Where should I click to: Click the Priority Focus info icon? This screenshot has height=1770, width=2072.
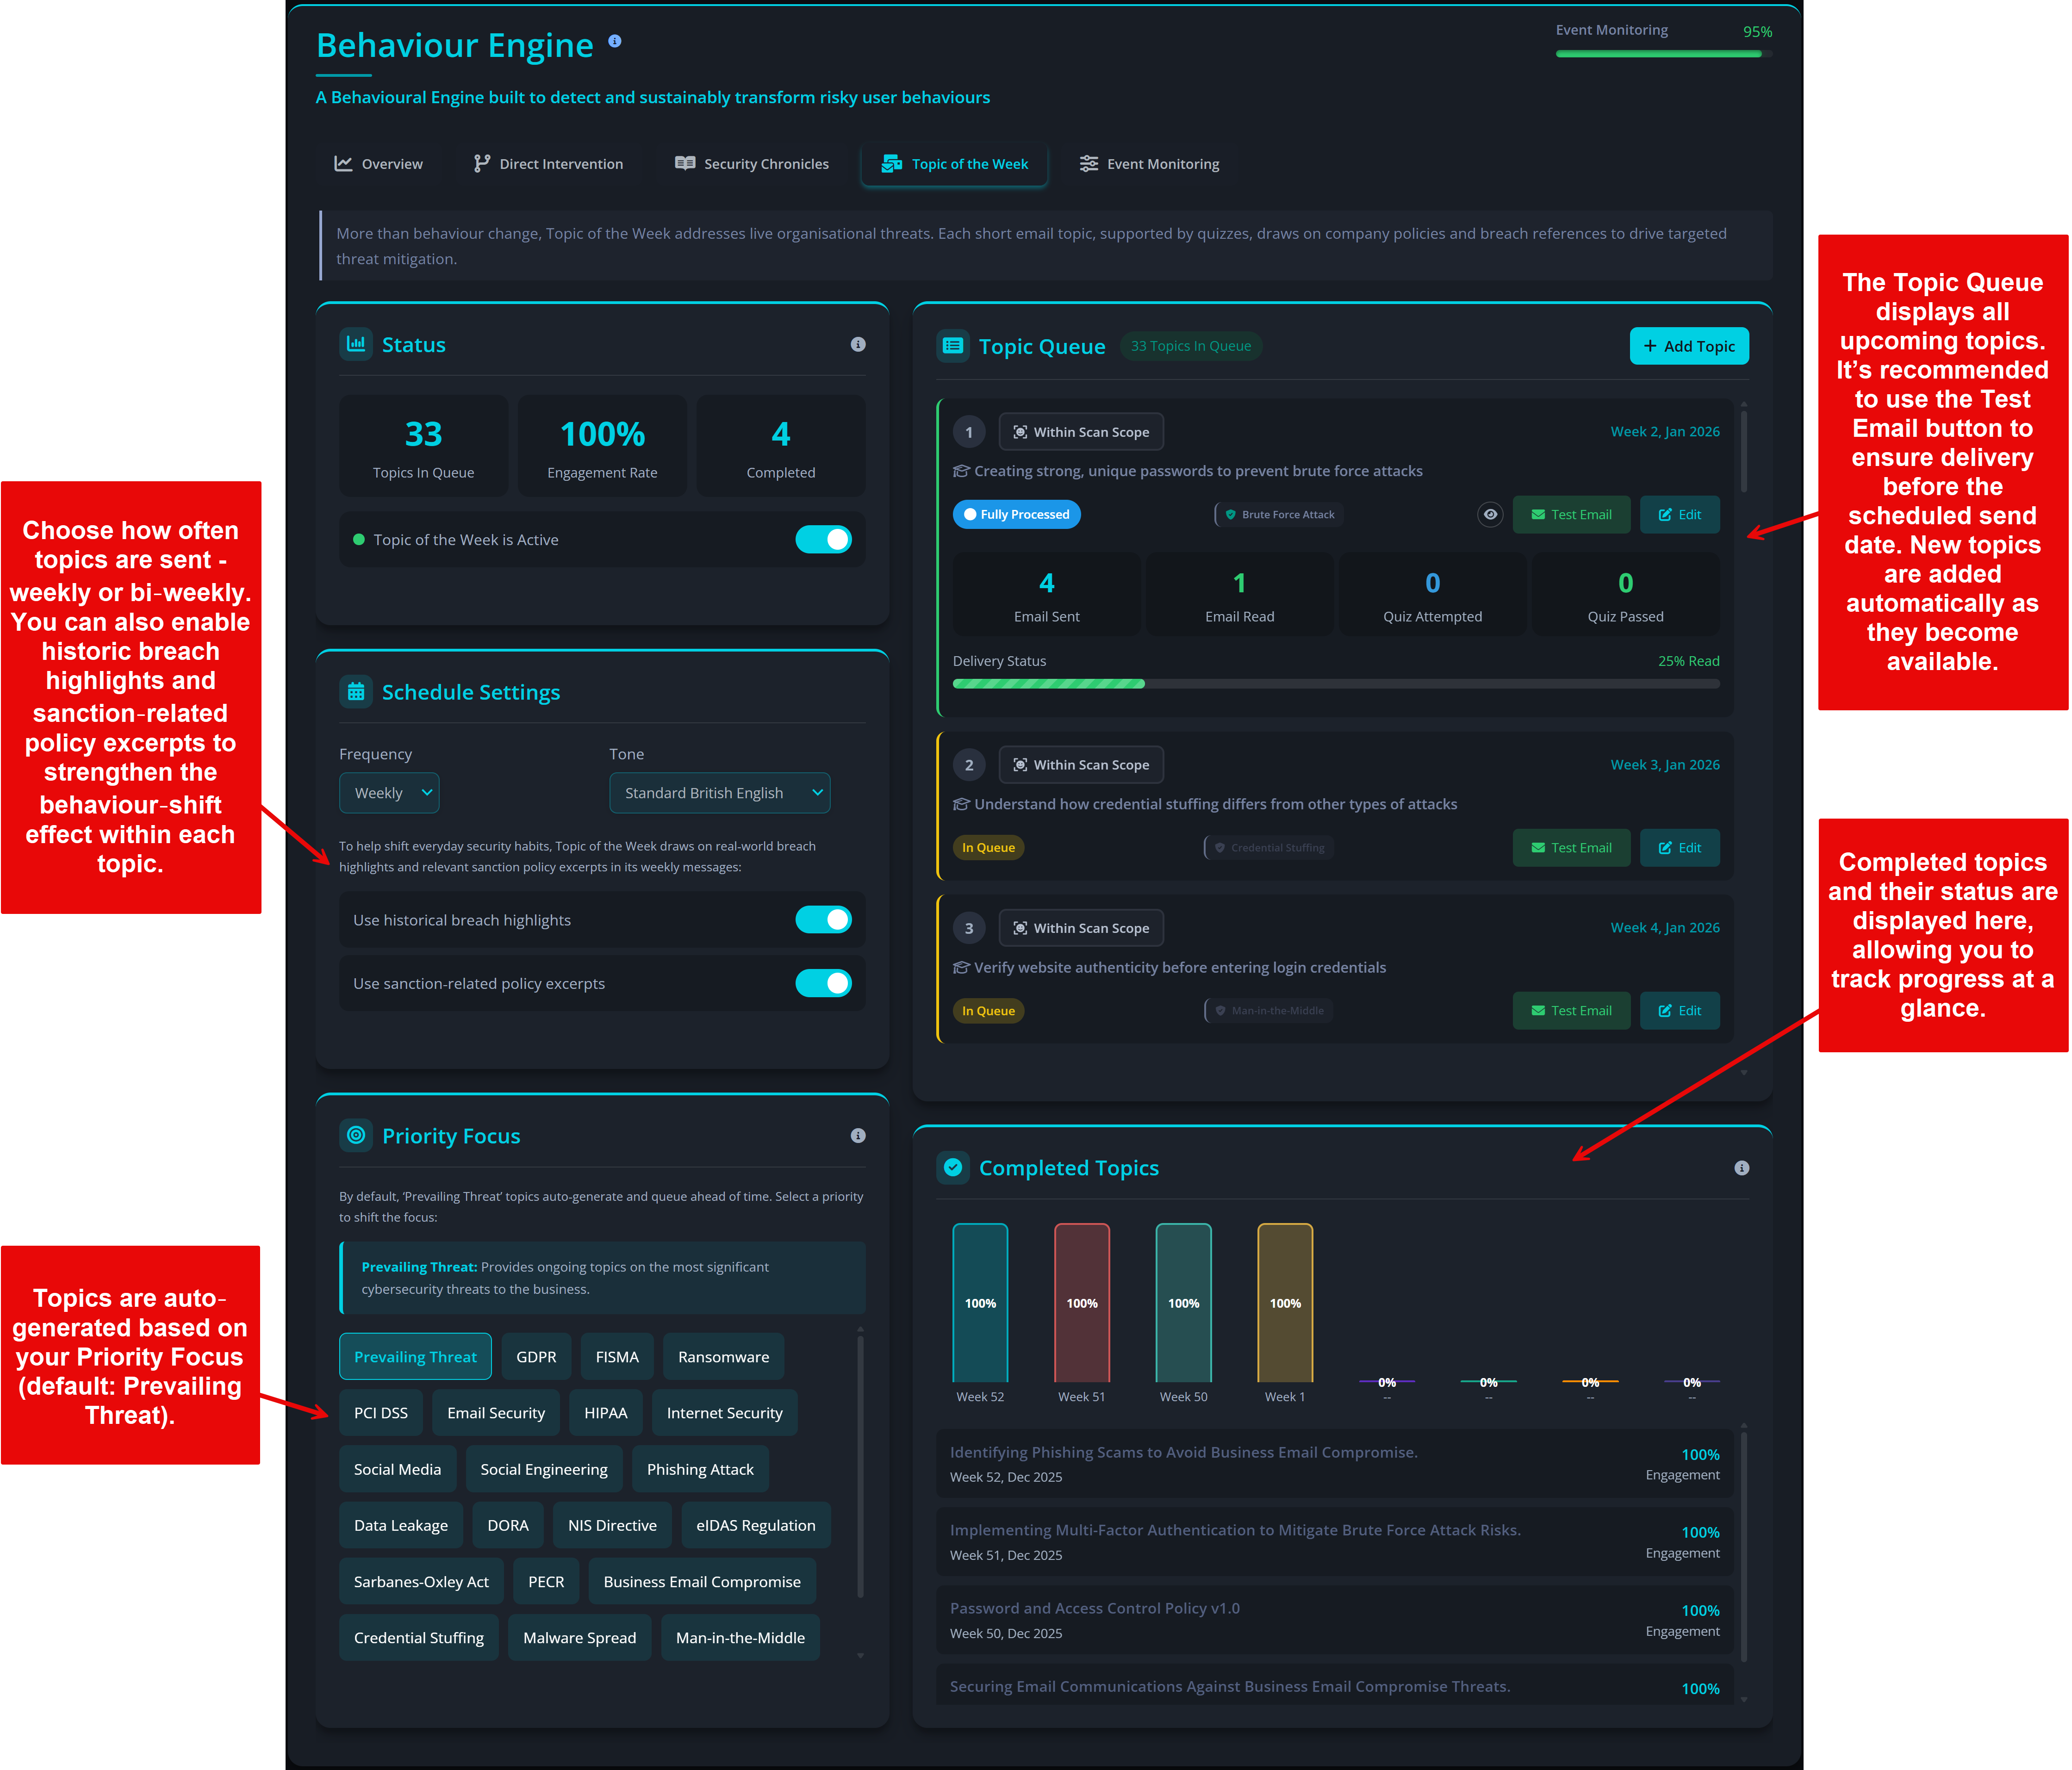(x=857, y=1135)
